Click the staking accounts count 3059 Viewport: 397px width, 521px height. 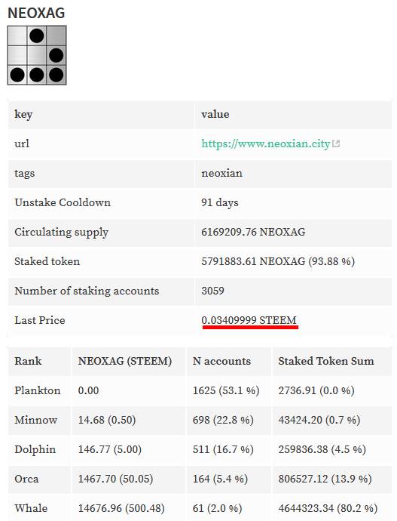212,291
